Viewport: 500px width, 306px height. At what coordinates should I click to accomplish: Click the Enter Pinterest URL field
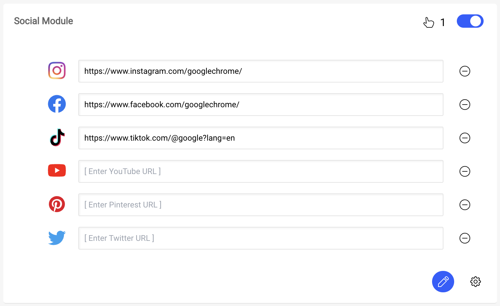click(x=261, y=205)
